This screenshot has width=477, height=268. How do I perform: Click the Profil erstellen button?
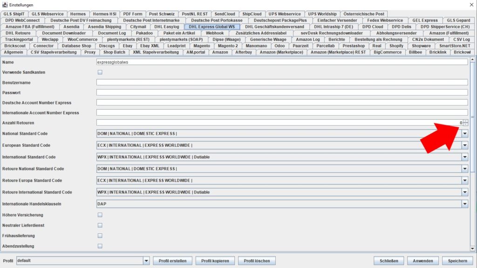172,261
